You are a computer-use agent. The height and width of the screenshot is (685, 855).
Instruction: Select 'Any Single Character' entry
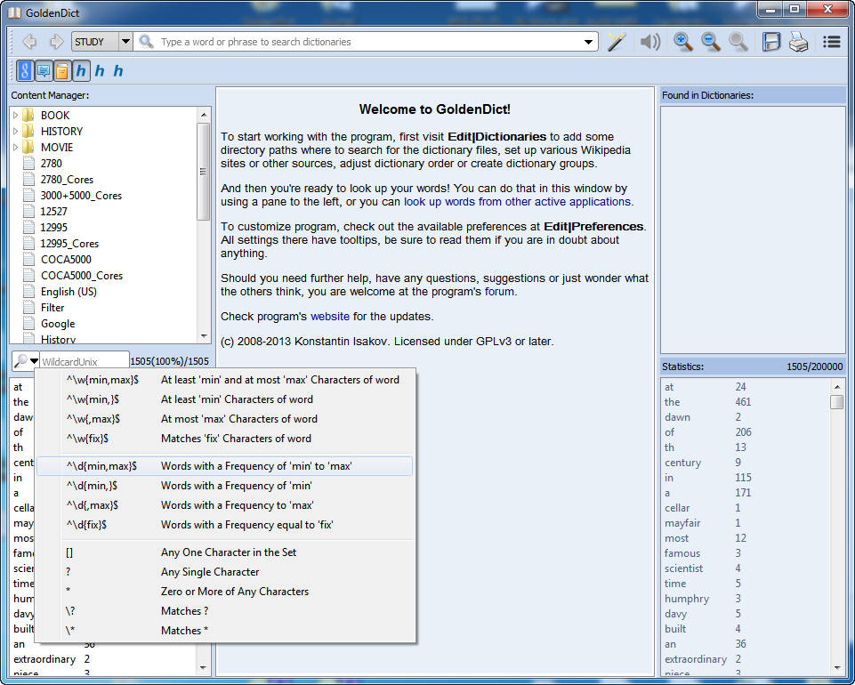pyautogui.click(x=225, y=571)
